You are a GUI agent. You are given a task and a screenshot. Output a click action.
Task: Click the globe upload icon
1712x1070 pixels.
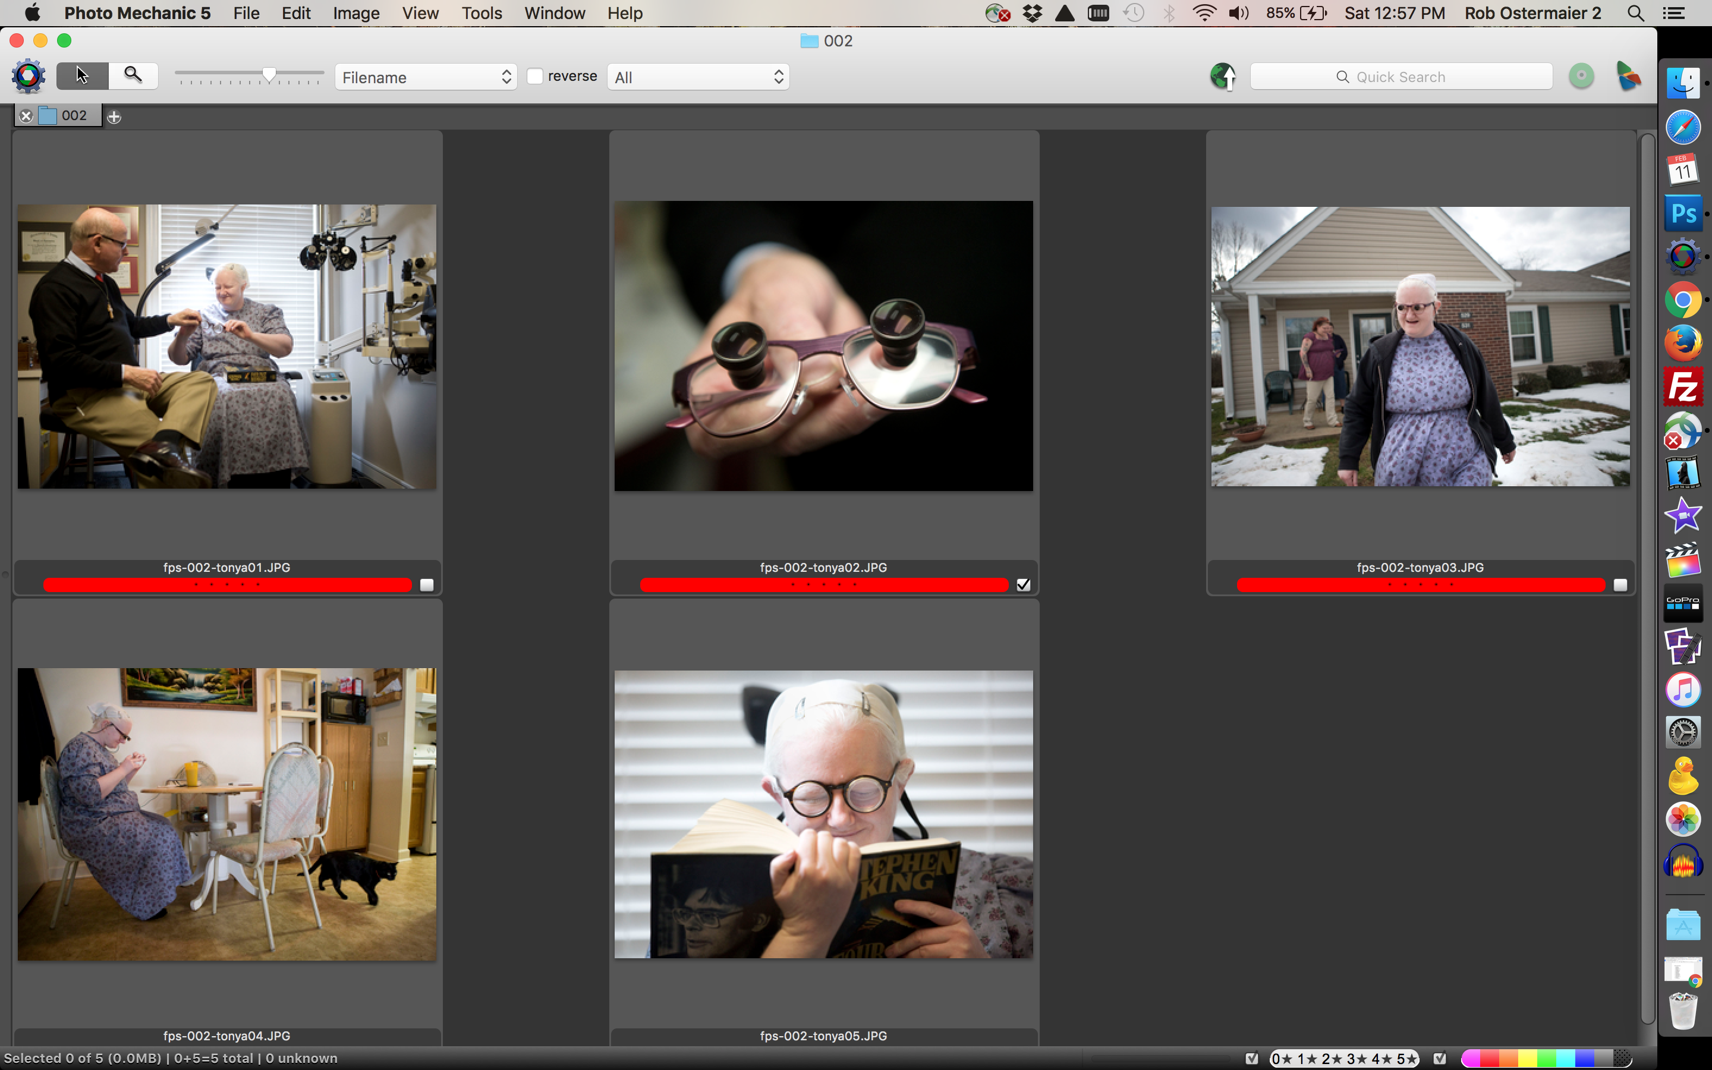pyautogui.click(x=1222, y=77)
